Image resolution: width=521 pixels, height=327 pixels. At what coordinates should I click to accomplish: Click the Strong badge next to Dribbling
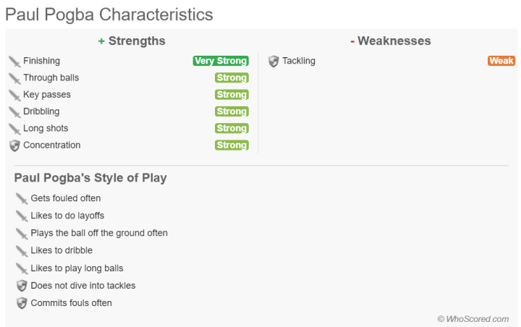pos(232,111)
